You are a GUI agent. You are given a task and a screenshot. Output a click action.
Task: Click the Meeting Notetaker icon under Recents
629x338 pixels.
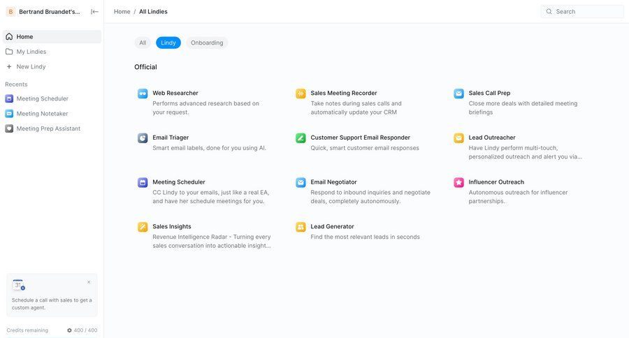coord(9,113)
